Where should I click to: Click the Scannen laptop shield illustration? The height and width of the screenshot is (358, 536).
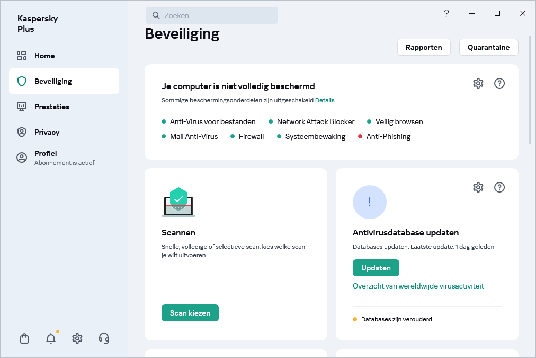point(178,202)
